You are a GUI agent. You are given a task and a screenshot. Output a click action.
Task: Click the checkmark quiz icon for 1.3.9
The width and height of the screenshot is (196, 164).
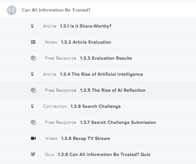coord(33,154)
